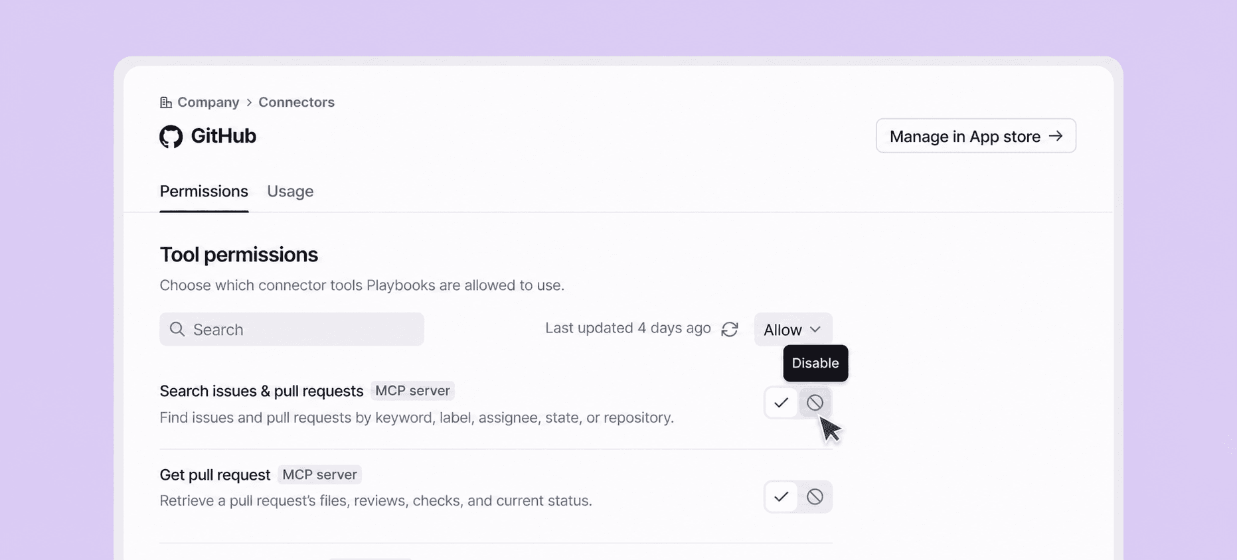Click the magnifier icon in Search box
Screen dimensions: 1237x560
pyautogui.click(x=177, y=329)
